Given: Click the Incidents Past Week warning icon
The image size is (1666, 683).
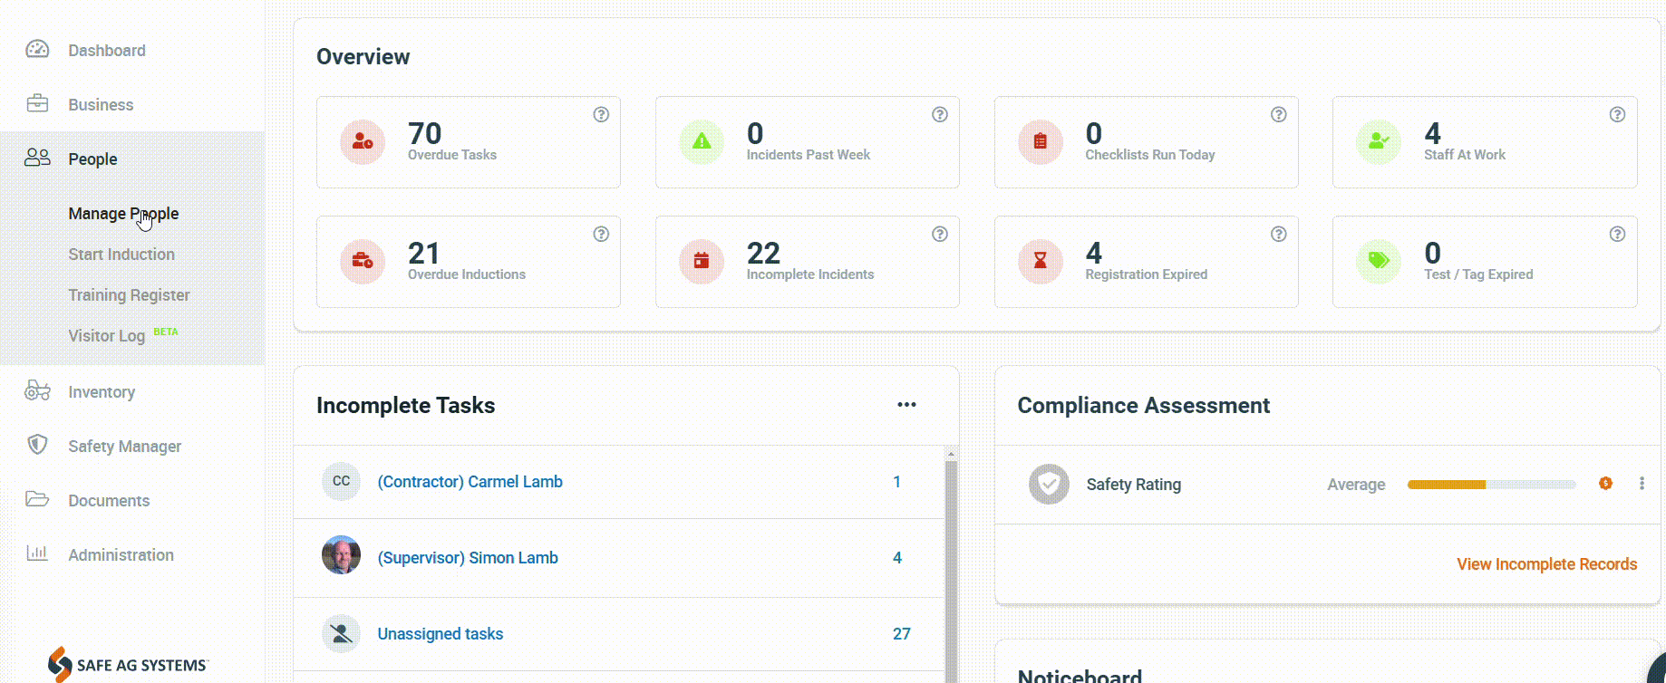Looking at the screenshot, I should (701, 142).
